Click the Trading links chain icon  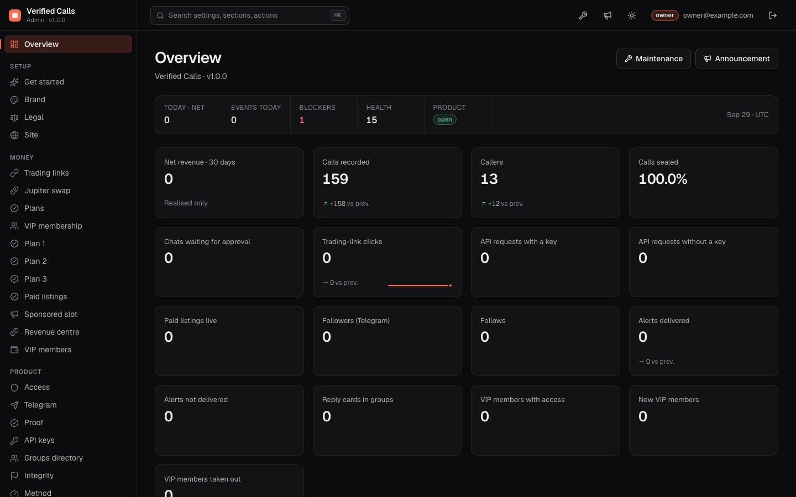(x=14, y=173)
